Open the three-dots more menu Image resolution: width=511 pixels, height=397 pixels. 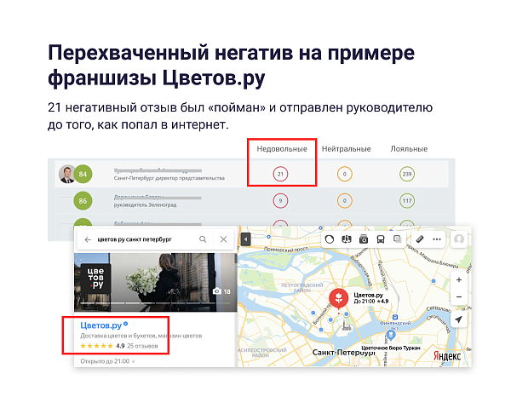pyautogui.click(x=437, y=239)
